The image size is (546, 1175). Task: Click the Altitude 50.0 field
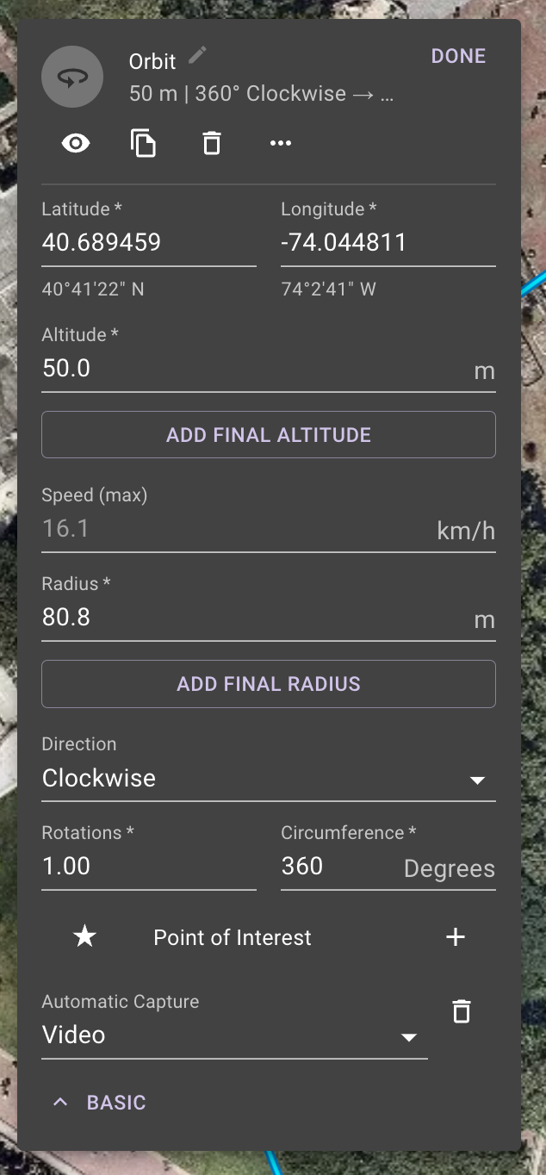coord(269,370)
